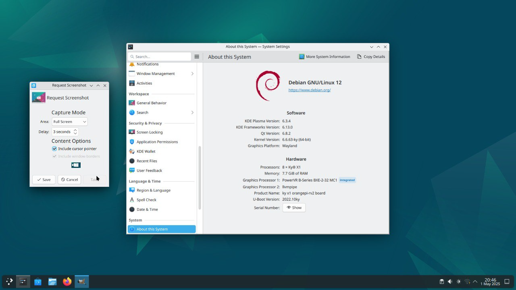516x290 pixels.
Task: Click the User Feedback icon
Action: 132,171
